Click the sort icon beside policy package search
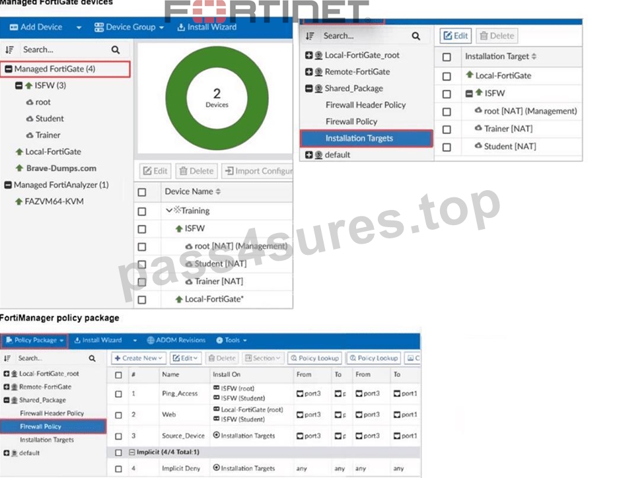 pos(7,358)
